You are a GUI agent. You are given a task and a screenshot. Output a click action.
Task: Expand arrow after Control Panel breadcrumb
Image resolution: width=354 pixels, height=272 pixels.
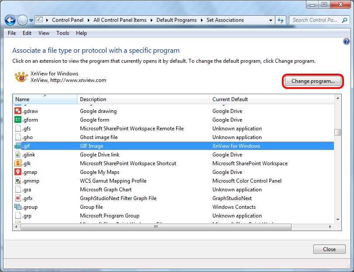[x=88, y=20]
